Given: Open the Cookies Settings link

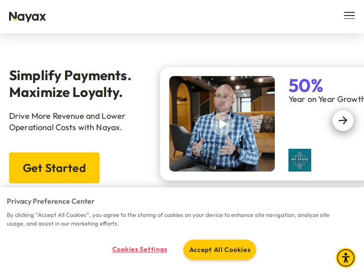Looking at the screenshot, I should [140, 249].
